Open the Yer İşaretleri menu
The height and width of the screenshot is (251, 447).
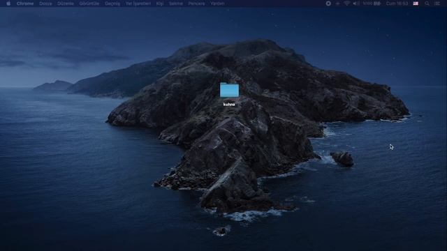(138, 3)
